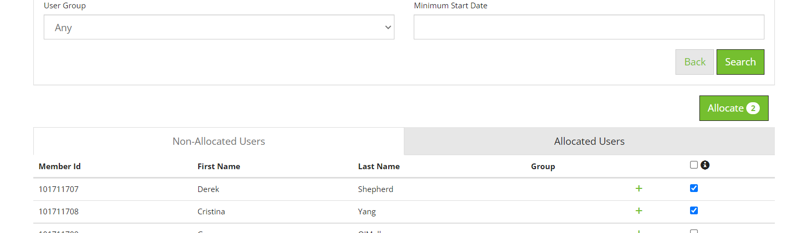Select the Non-Allocated Users tab
Viewport: 791px width, 233px height.
click(x=219, y=141)
